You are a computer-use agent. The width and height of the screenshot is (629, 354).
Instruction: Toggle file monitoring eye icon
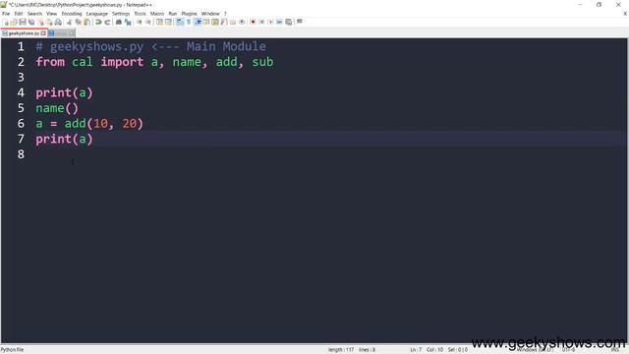pyautogui.click(x=242, y=22)
